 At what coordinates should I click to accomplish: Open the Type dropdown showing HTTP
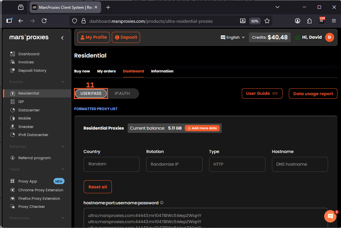(x=237, y=164)
